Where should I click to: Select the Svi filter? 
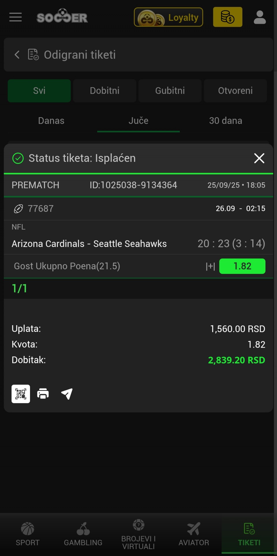coord(39,91)
